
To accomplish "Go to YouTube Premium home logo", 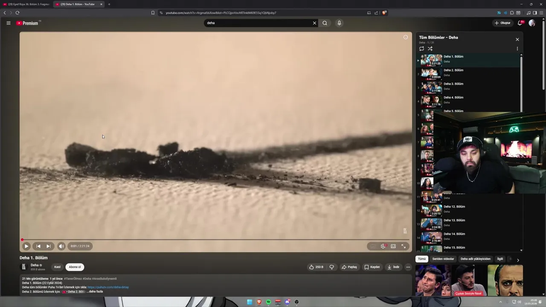I will [28, 23].
